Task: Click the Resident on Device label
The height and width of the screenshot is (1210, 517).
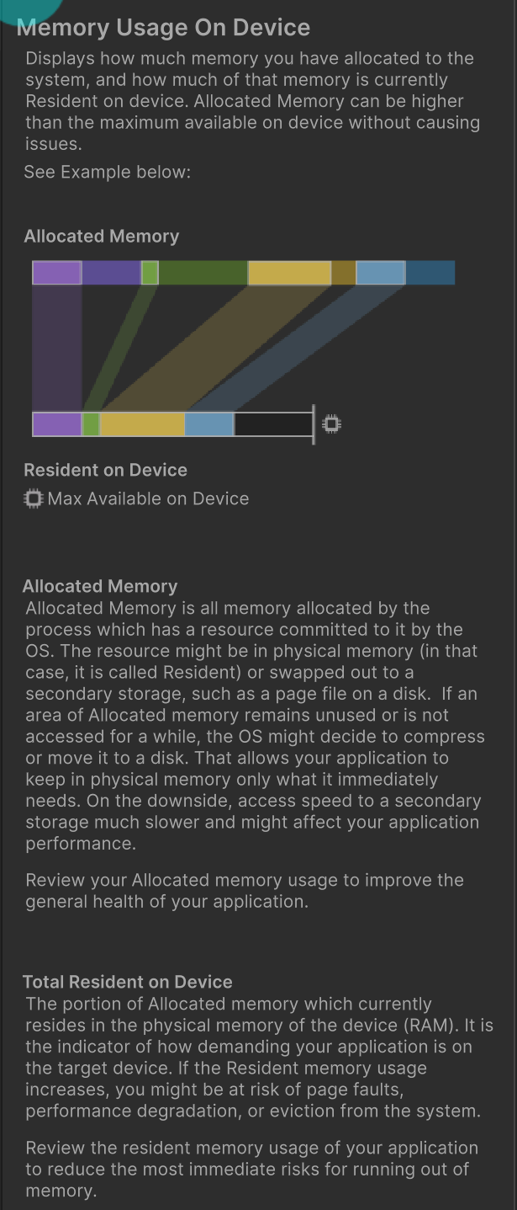Action: pyautogui.click(x=105, y=470)
